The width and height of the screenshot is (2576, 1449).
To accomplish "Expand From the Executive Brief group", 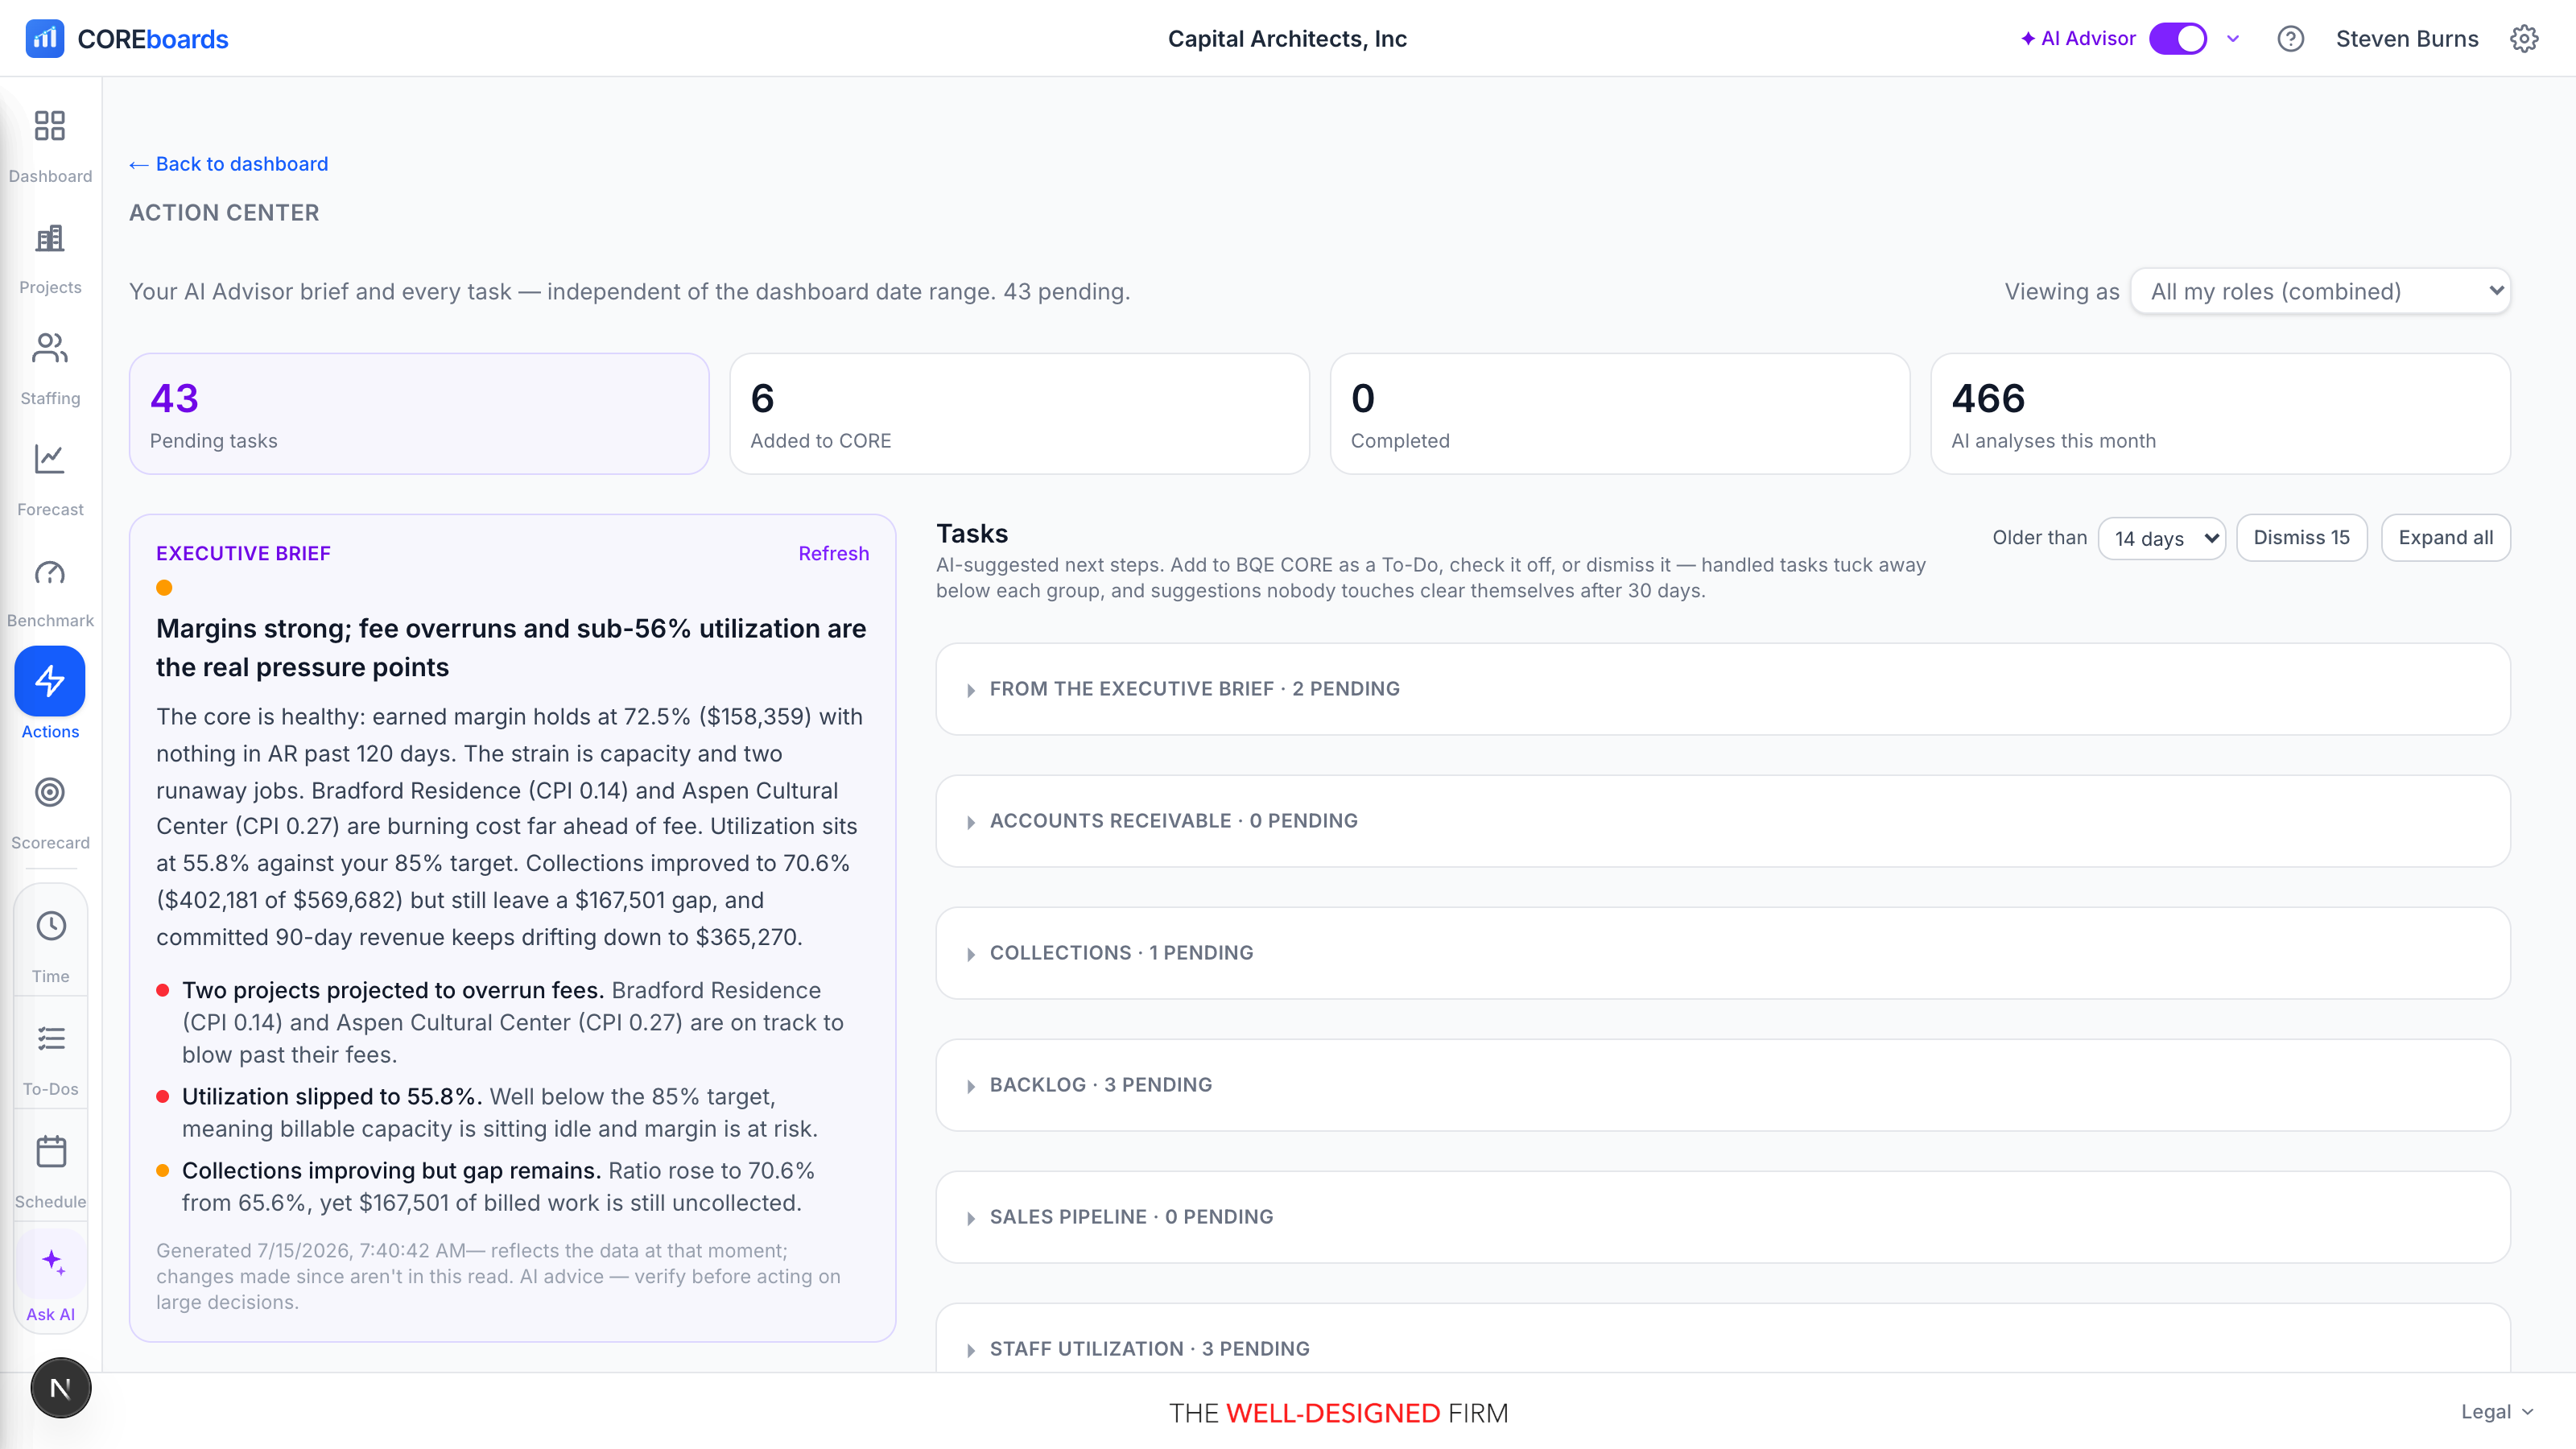I will (1723, 689).
